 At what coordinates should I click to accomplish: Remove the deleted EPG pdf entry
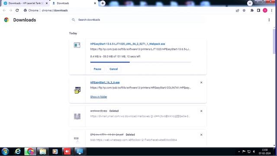[x=201, y=135]
